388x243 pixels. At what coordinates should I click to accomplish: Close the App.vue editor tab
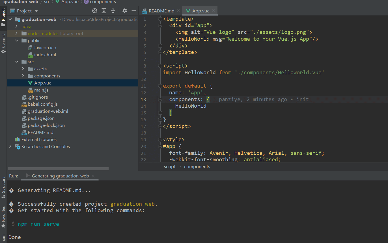click(x=214, y=11)
